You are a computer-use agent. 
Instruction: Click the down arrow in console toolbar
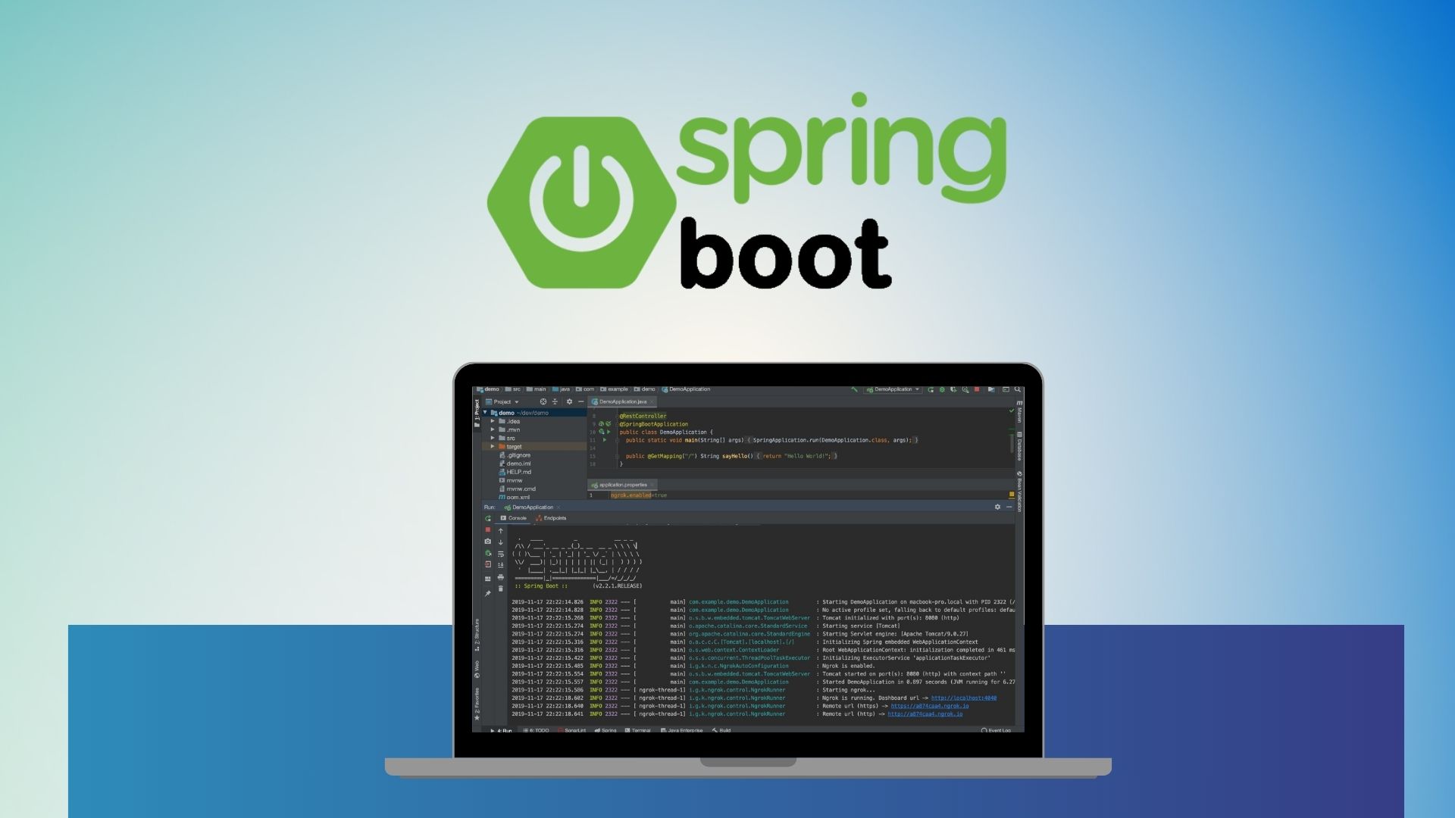pyautogui.click(x=501, y=542)
